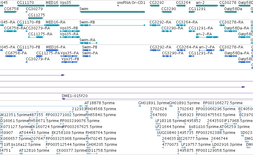Select the MED16 gene label

[52, 3]
